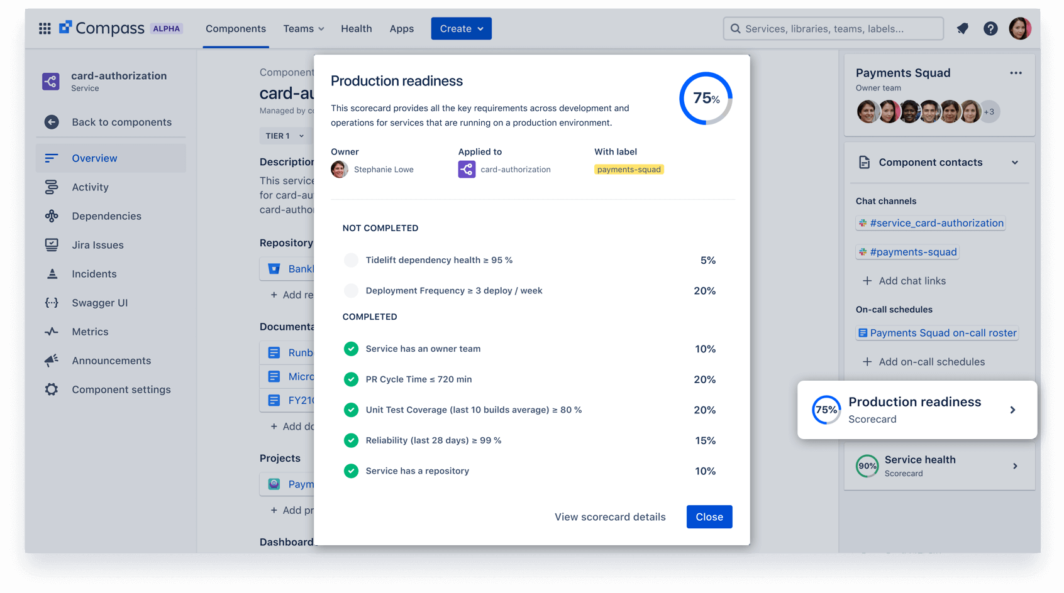Select Overview in the sidebar

(111, 158)
